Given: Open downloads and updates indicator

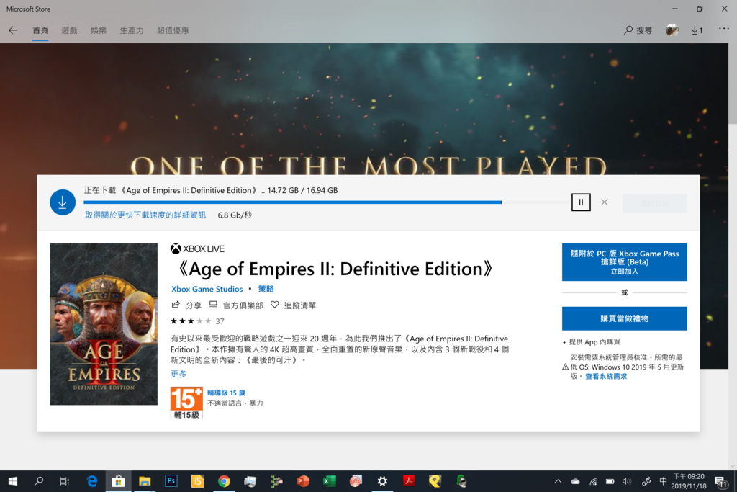Looking at the screenshot, I should (697, 30).
